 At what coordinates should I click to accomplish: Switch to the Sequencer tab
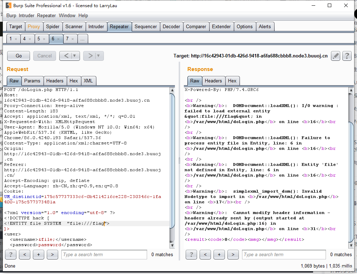point(146,27)
